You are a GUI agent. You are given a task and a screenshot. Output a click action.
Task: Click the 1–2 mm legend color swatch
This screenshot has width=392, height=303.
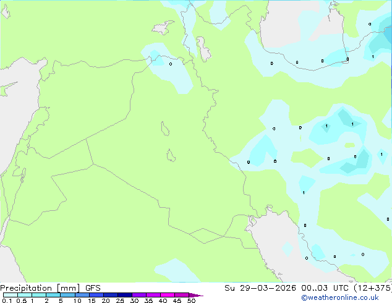pyautogui.click(x=39, y=295)
